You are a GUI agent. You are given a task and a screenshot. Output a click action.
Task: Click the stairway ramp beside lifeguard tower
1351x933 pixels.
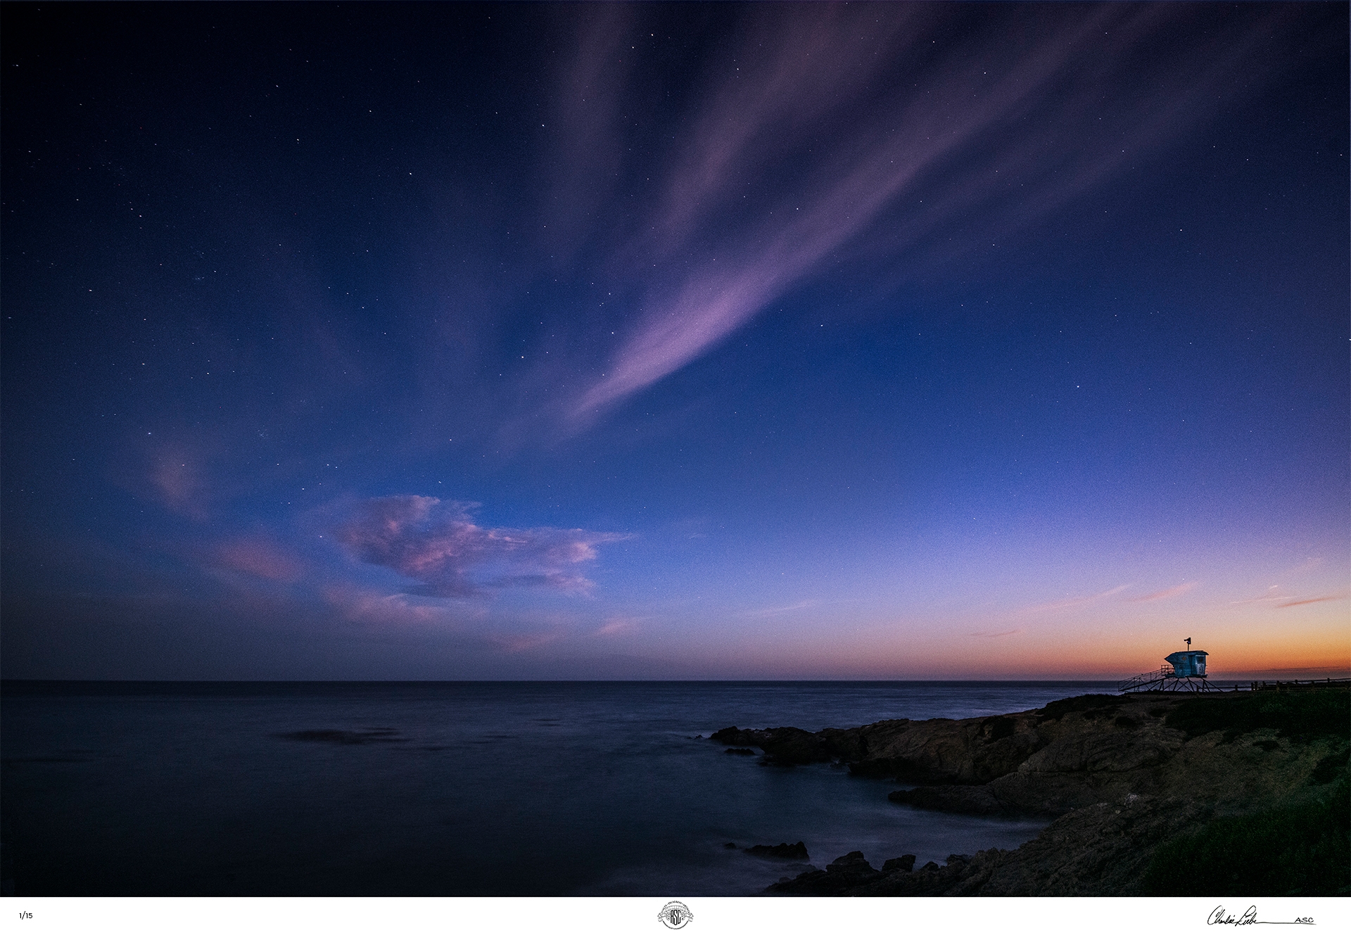(1141, 680)
